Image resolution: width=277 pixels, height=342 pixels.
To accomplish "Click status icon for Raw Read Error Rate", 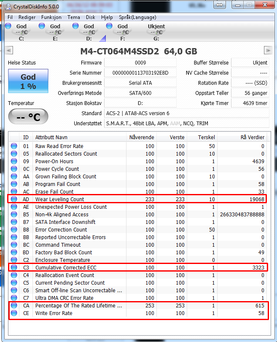I will 14,146.
